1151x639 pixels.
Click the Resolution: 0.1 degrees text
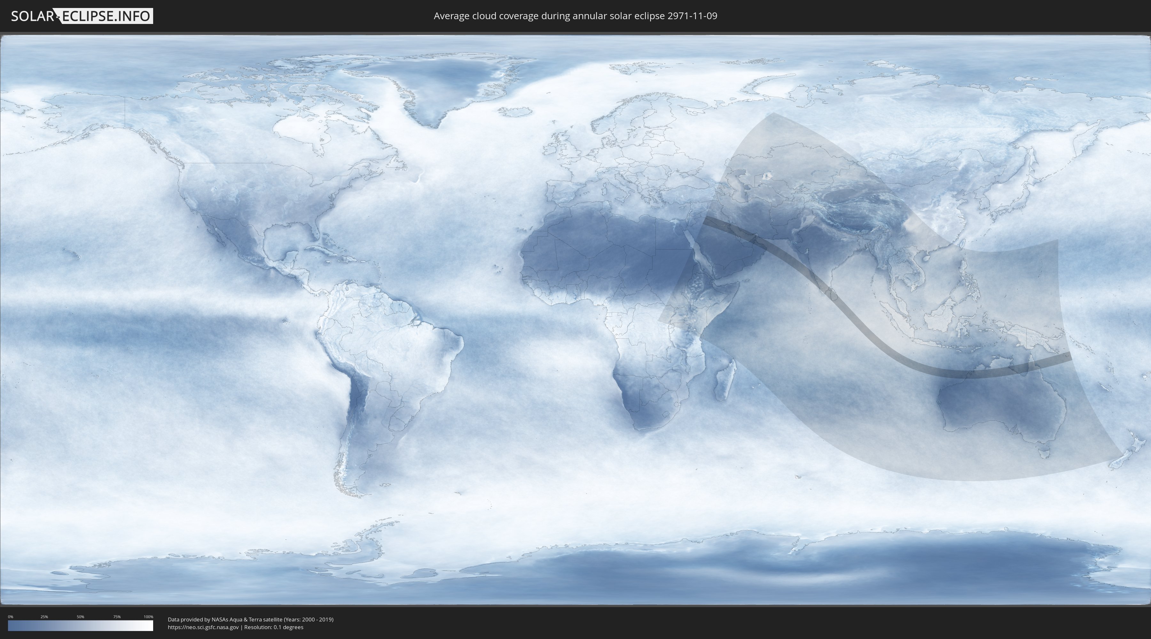click(x=273, y=627)
